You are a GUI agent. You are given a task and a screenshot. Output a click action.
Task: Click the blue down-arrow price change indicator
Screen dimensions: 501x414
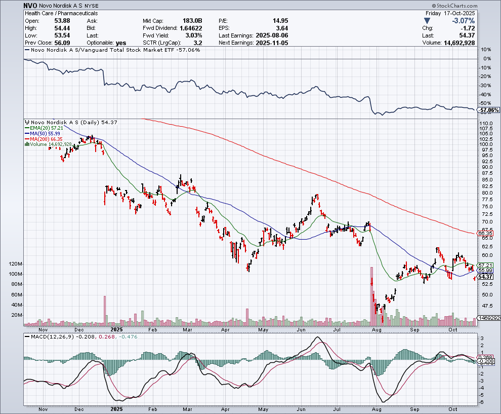click(428, 21)
